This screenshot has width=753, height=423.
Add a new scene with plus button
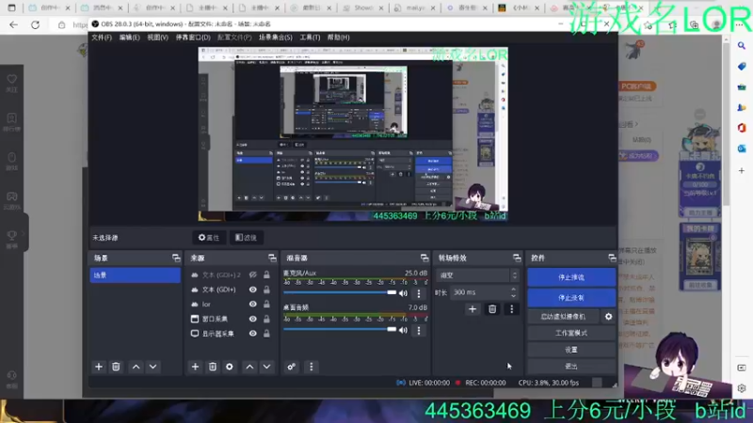[99, 367]
